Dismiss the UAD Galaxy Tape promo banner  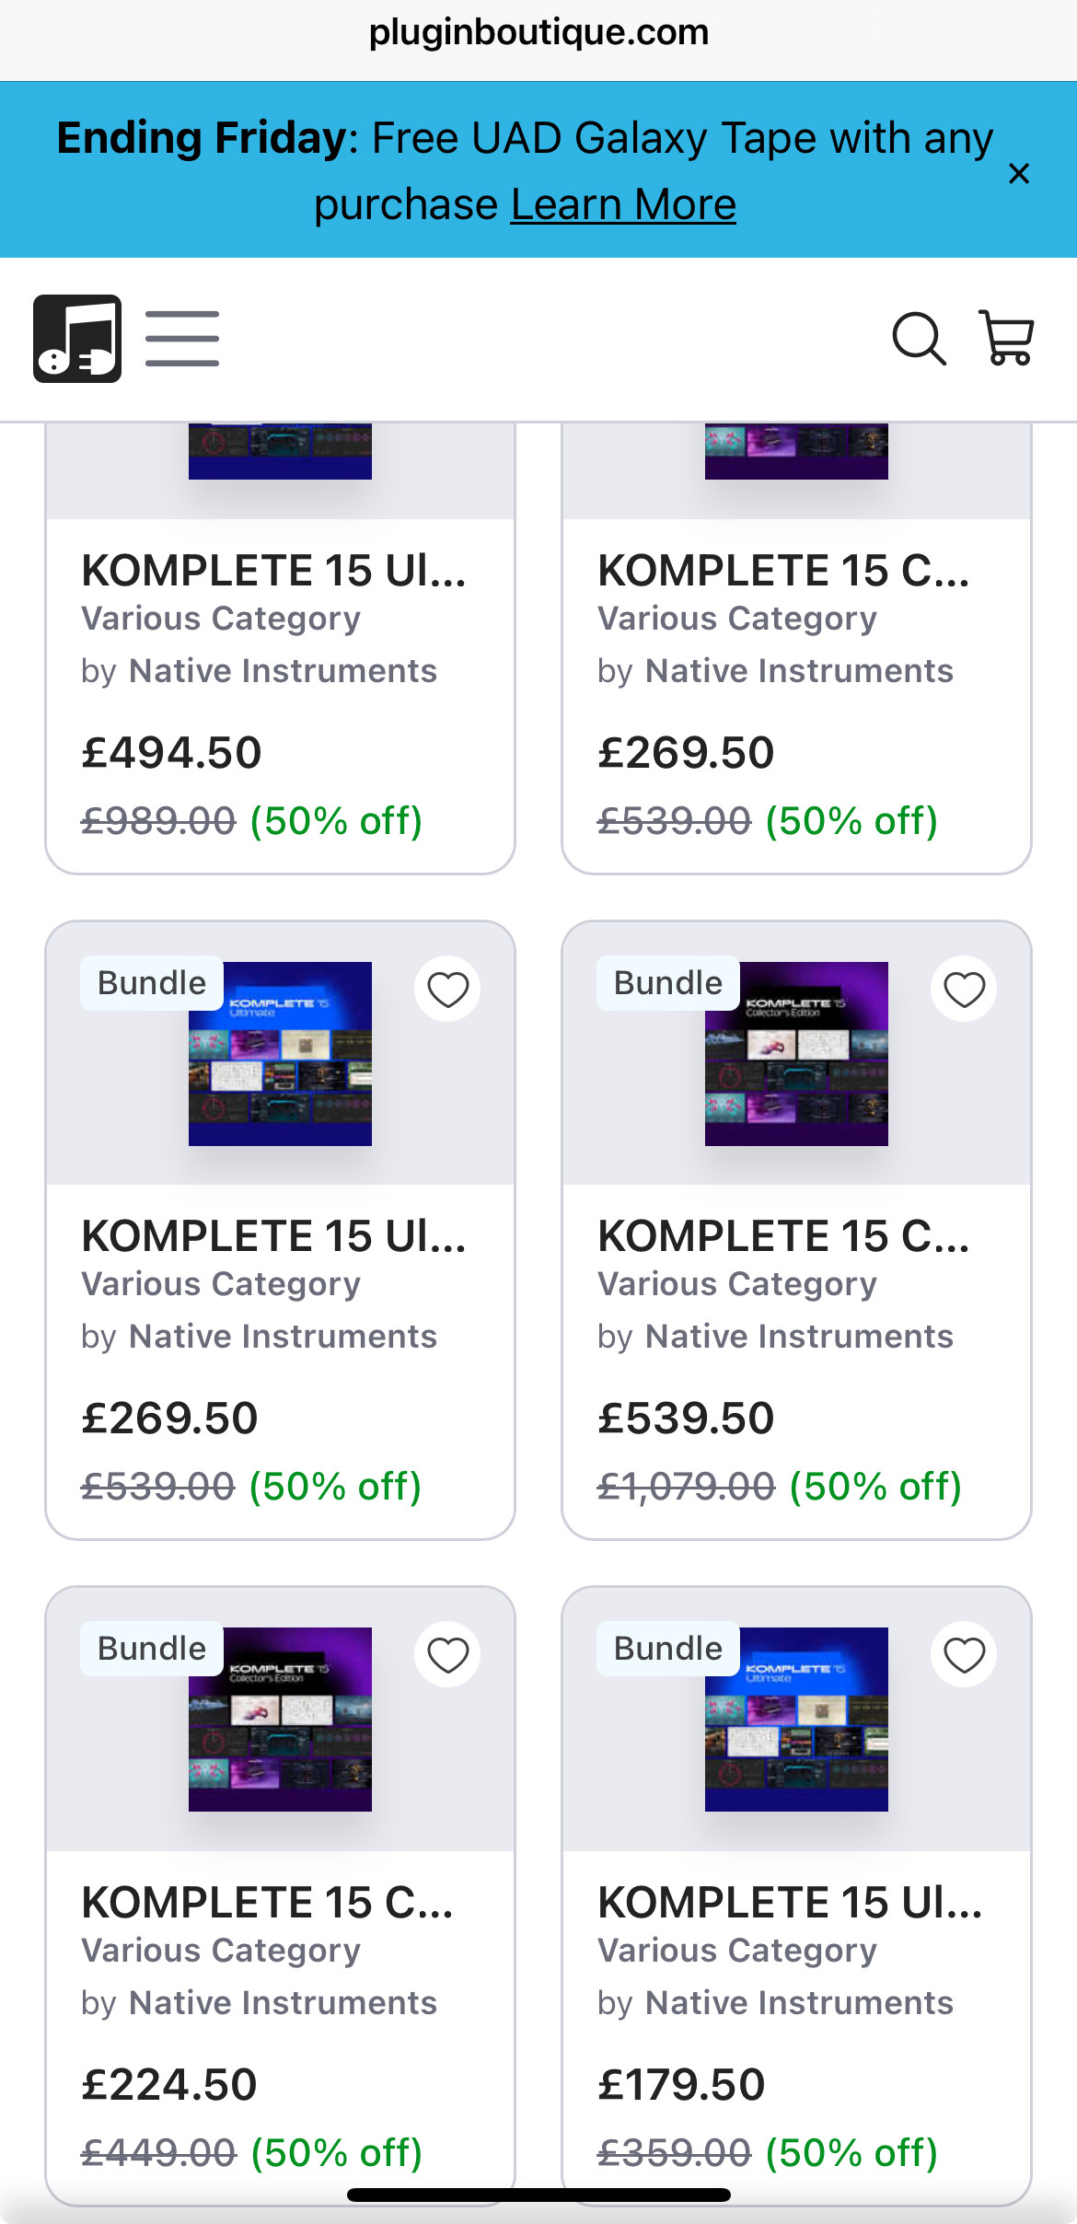pyautogui.click(x=1018, y=173)
